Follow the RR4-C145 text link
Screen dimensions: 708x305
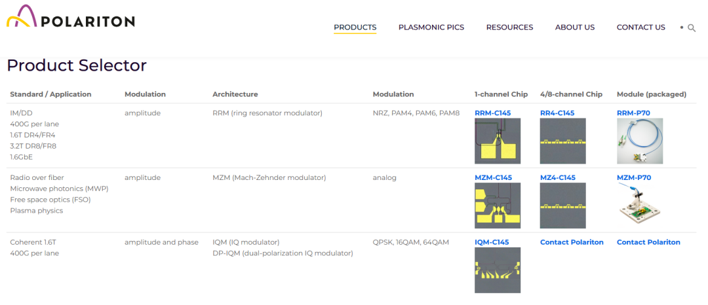(x=557, y=113)
